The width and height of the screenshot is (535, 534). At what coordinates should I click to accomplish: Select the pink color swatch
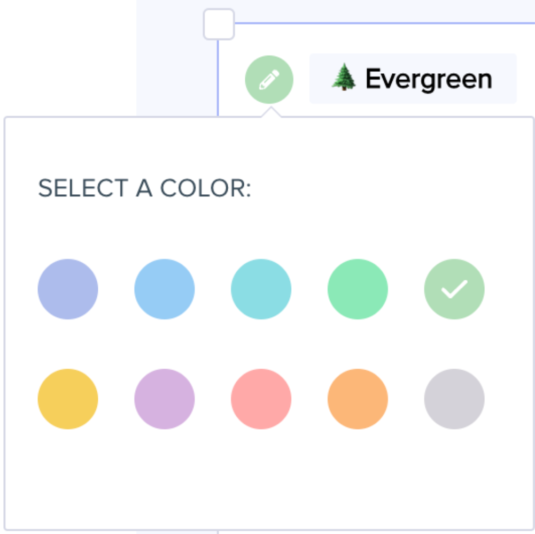click(x=261, y=399)
